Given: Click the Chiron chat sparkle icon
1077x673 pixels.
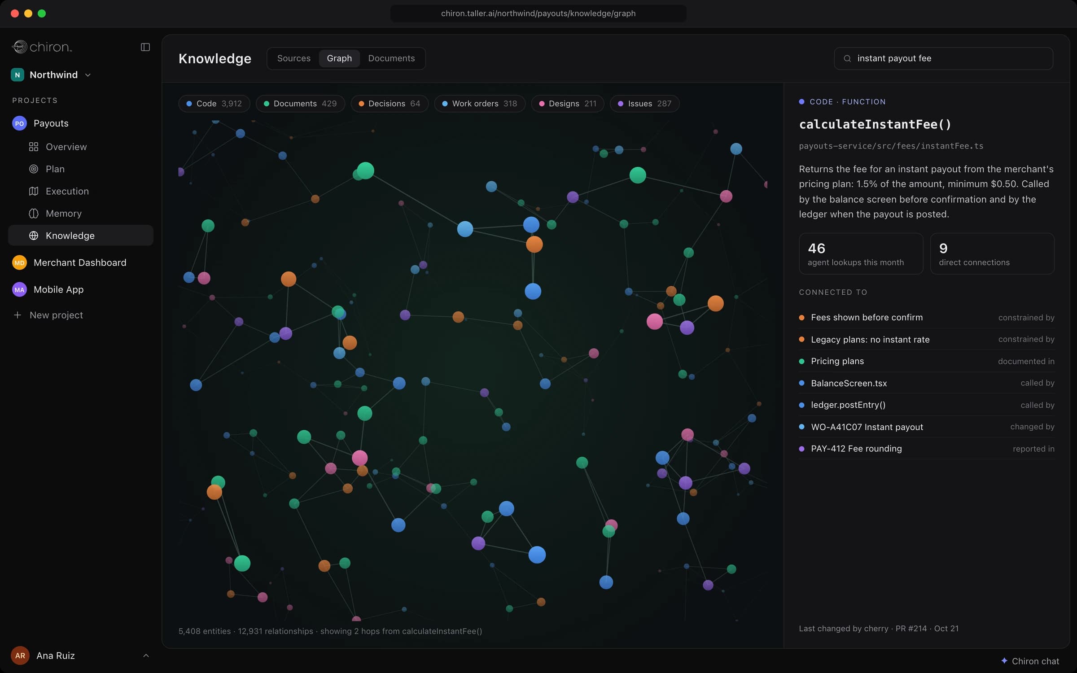Looking at the screenshot, I should (x=1004, y=661).
